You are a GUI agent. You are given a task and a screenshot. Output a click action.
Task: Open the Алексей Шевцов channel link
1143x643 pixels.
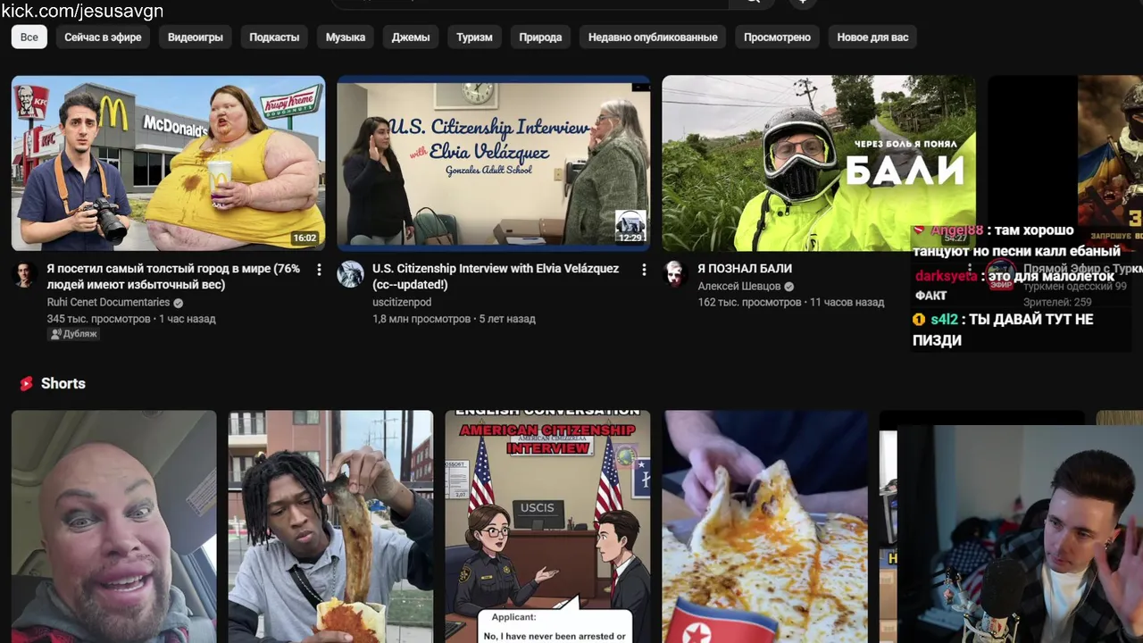point(739,287)
